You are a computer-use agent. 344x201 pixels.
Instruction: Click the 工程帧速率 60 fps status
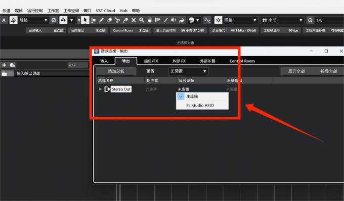click(x=281, y=30)
